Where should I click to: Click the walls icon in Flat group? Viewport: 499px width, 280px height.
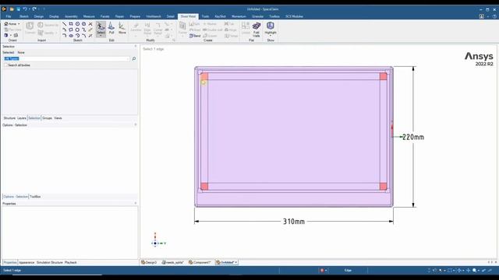tap(257, 30)
